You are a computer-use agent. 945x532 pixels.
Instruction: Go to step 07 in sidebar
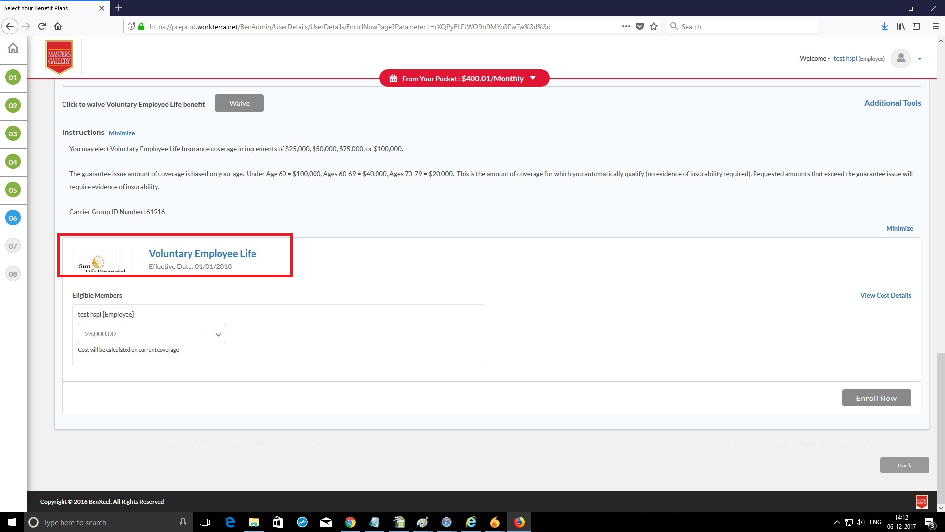click(13, 246)
